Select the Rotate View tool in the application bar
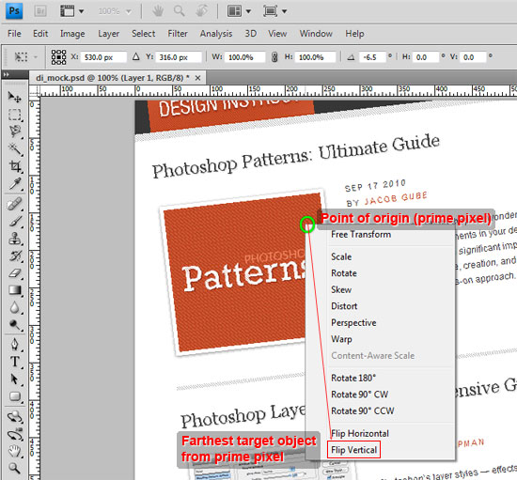This screenshot has height=480, width=517. point(201,11)
